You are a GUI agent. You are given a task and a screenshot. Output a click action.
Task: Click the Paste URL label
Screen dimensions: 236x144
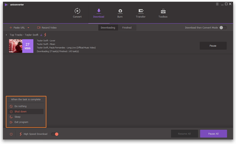pyautogui.click(x=19, y=28)
